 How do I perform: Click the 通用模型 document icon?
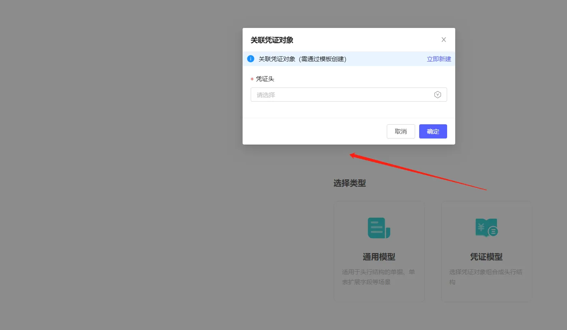379,228
